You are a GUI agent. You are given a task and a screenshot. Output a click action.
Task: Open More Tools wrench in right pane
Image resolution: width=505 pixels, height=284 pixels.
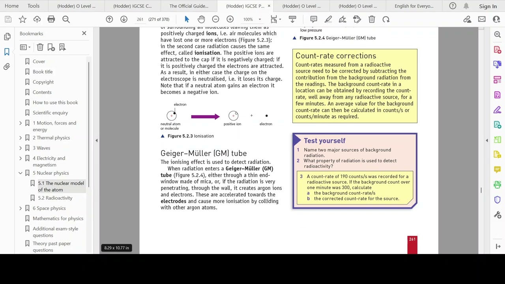(x=498, y=215)
